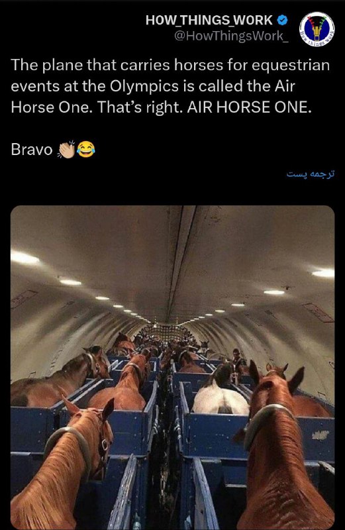Click "That's right." in the tweet text
The height and width of the screenshot is (530, 345).
coord(140,107)
